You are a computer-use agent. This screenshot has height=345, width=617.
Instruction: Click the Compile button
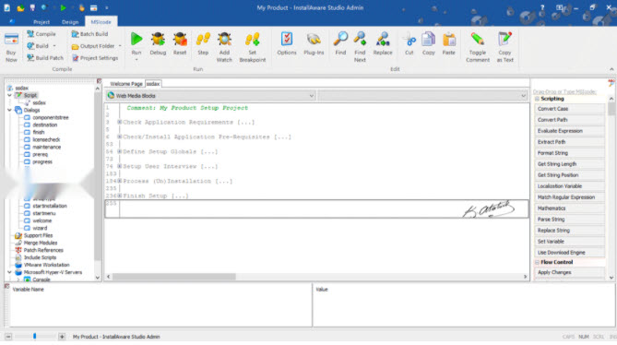click(x=42, y=34)
